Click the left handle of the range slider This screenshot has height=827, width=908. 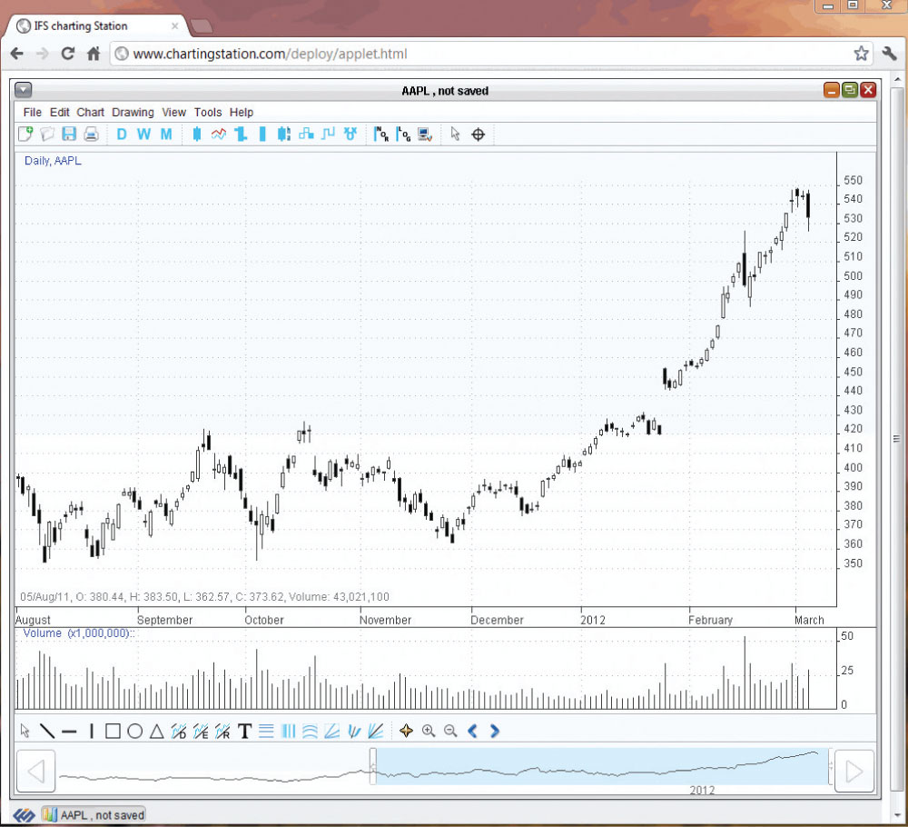click(372, 766)
